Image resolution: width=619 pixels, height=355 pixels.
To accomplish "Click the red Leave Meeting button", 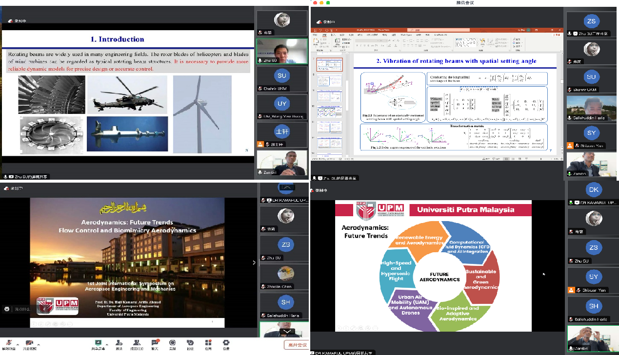I will [297, 345].
